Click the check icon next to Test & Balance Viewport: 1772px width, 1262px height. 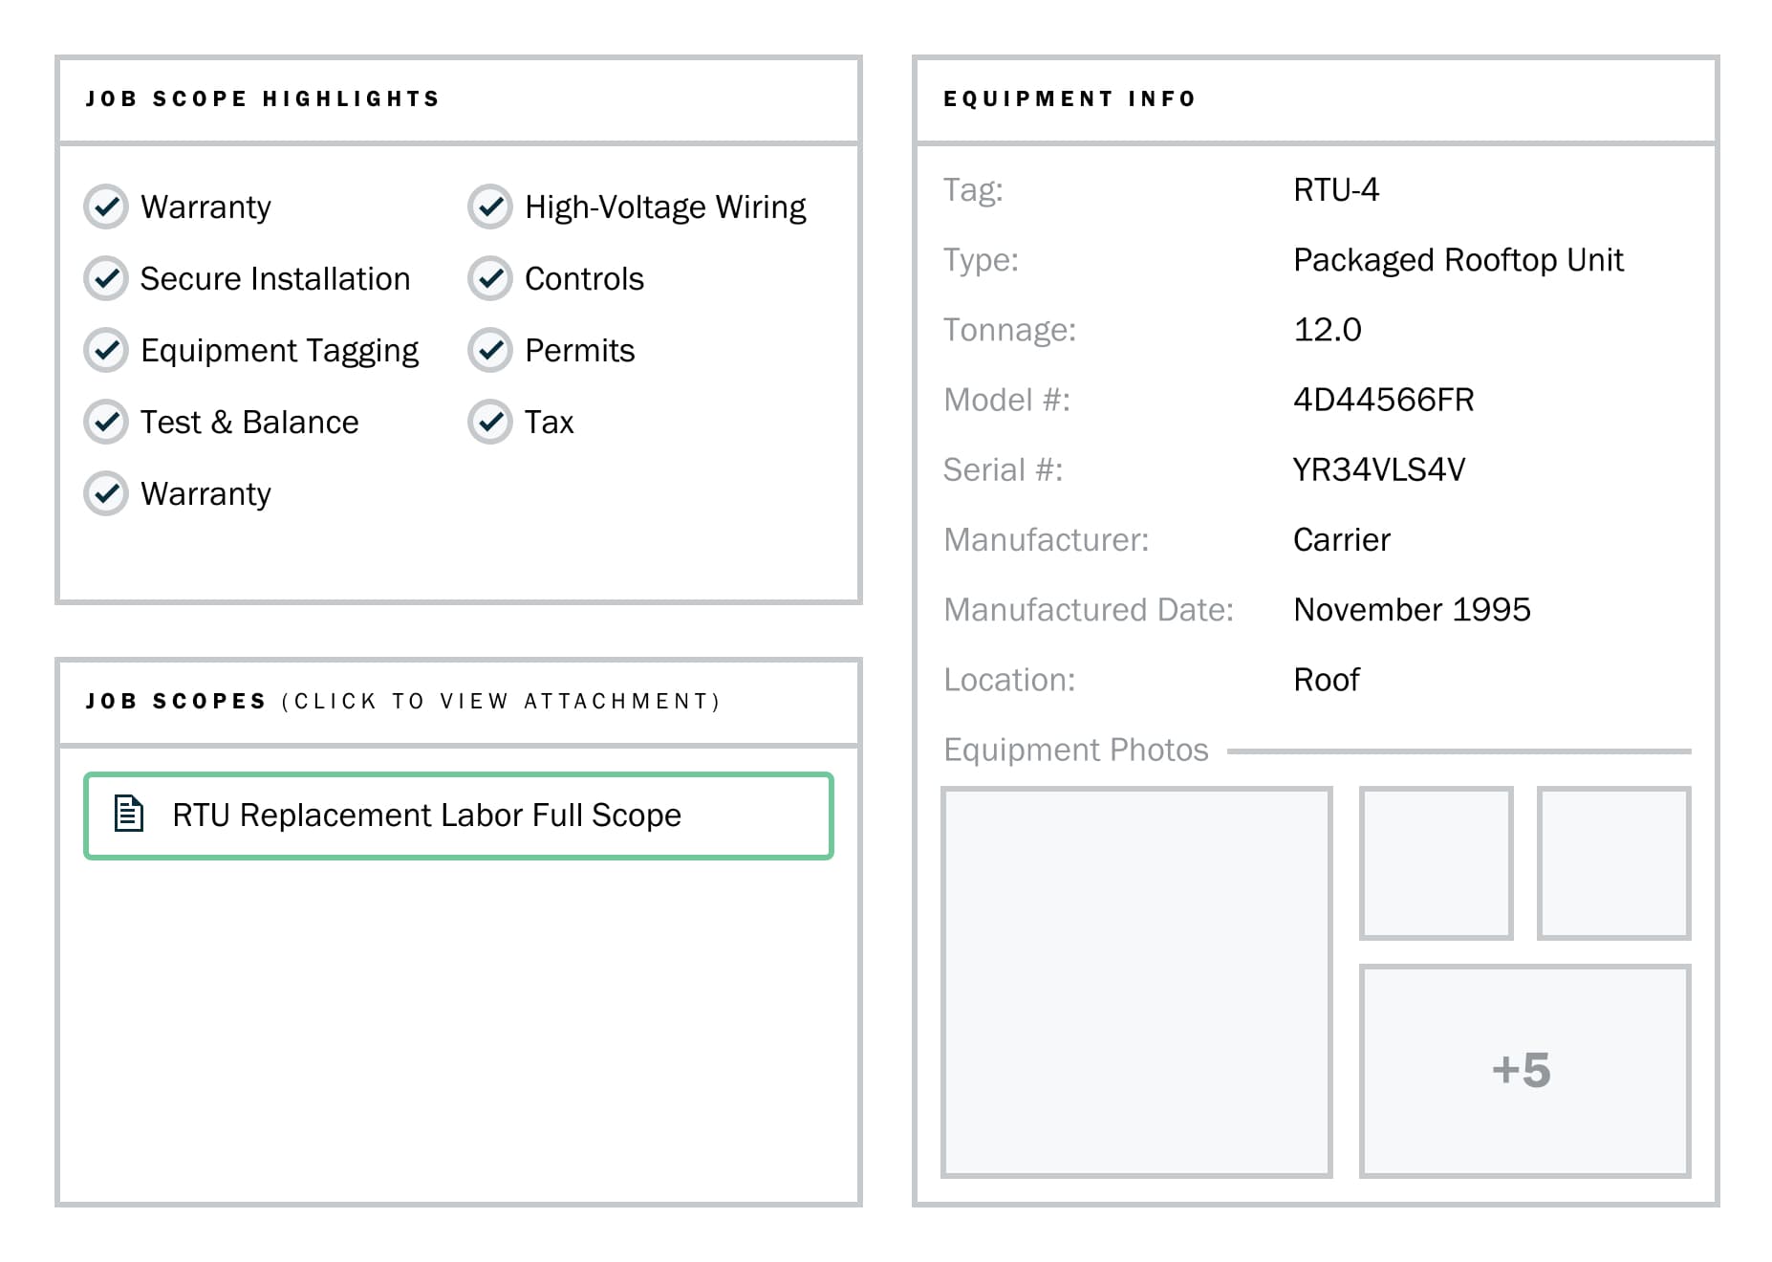[x=106, y=422]
